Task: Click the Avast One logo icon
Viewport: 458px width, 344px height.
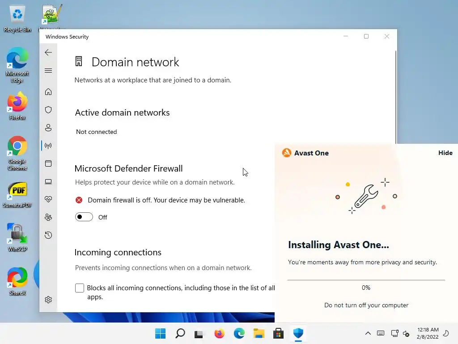Action: [x=287, y=153]
